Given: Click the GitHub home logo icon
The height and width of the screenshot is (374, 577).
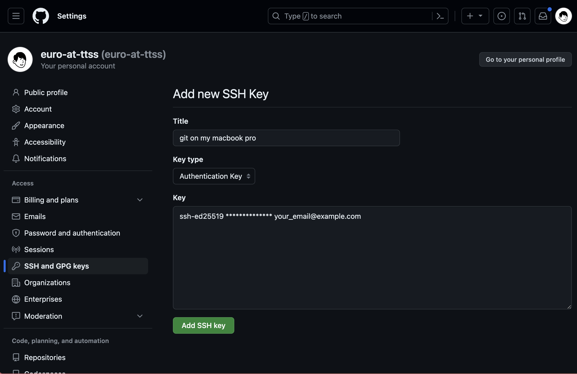Looking at the screenshot, I should pyautogui.click(x=40, y=15).
